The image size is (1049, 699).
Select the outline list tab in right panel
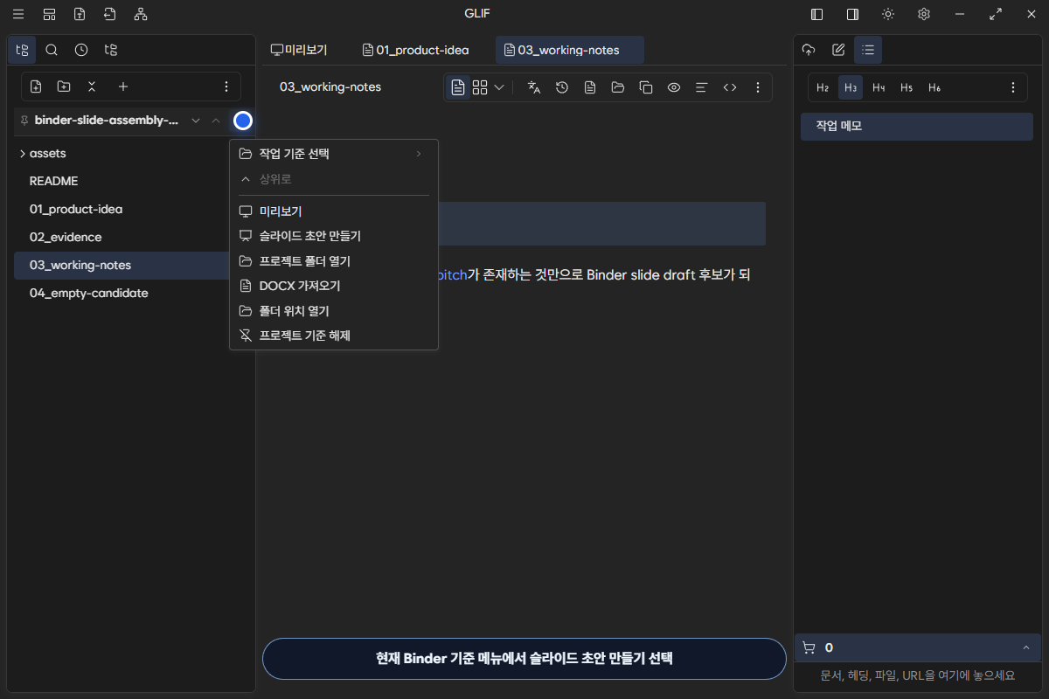(868, 50)
